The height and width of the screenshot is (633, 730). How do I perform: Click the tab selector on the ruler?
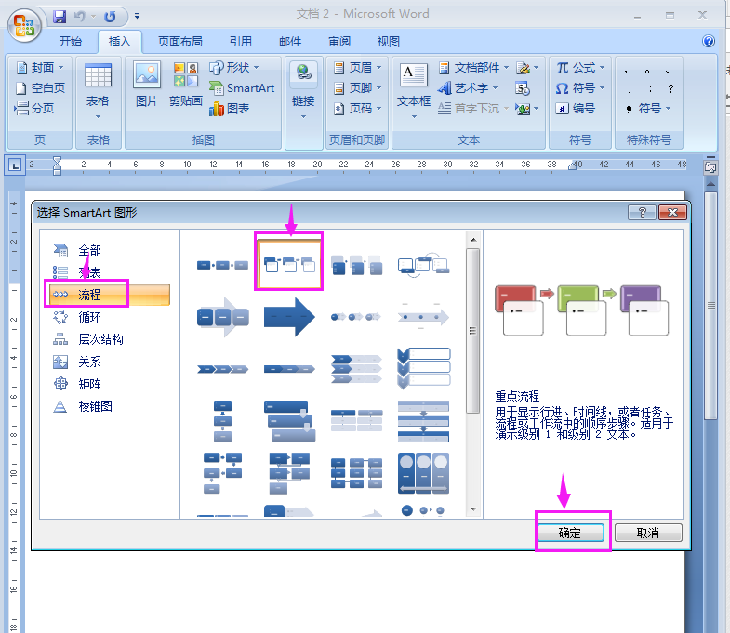[x=15, y=165]
